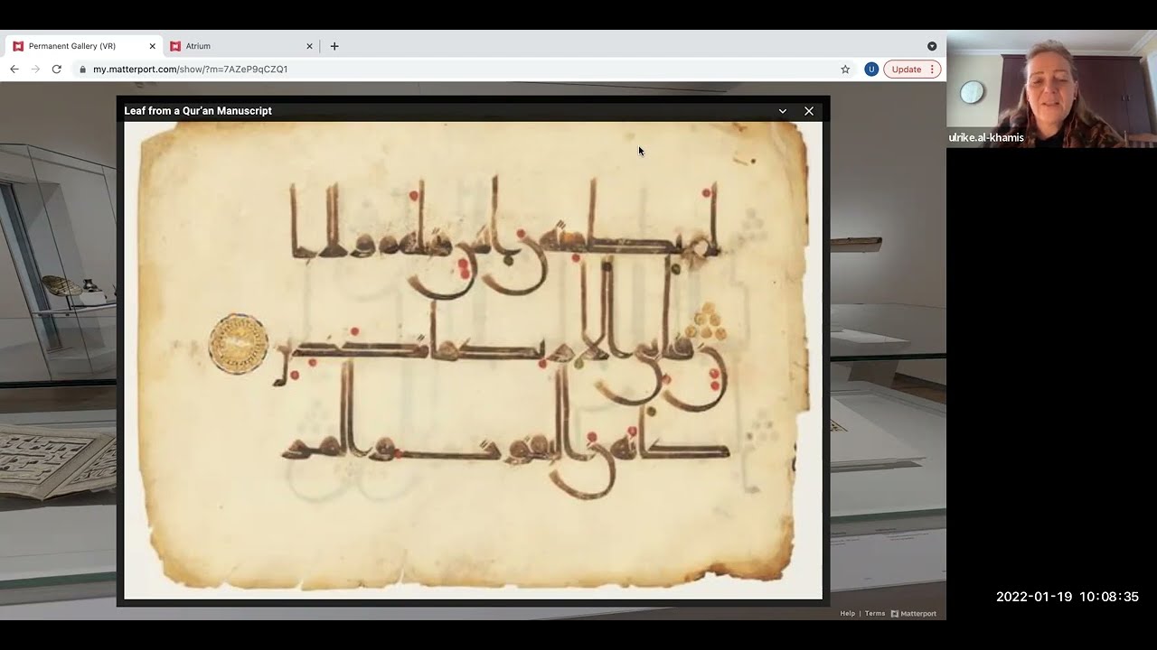The image size is (1157, 650).
Task: Close the Permanent Gallery (VR) tab
Action: click(x=152, y=46)
